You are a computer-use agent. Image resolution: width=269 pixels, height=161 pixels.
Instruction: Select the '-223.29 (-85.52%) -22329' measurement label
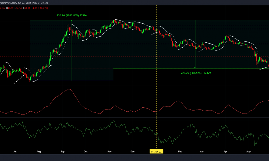195,73
